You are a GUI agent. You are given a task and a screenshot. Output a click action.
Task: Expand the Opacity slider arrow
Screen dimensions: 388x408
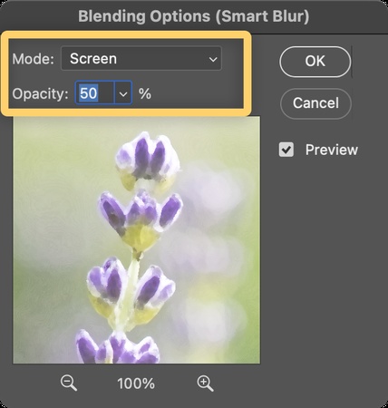click(123, 94)
